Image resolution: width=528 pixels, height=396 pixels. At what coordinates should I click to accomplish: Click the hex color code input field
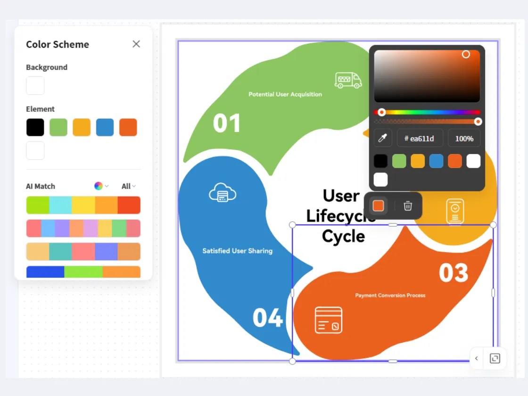[420, 139]
